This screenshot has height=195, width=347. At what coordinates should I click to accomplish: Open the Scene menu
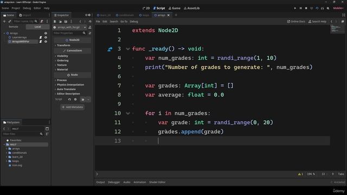pyautogui.click(x=5, y=8)
